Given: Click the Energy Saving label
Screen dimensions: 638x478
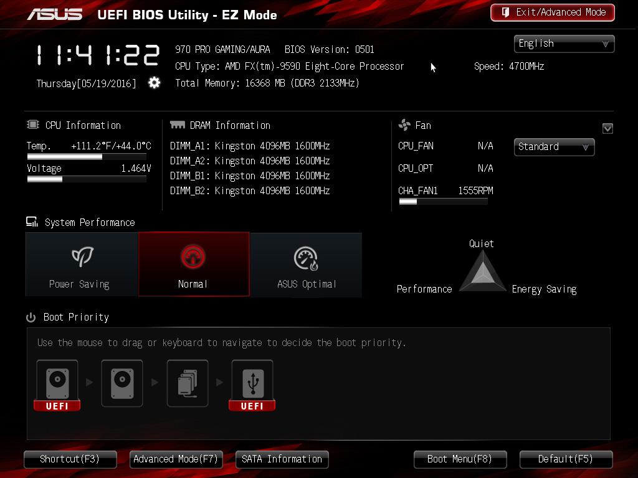Looking at the screenshot, I should coord(544,289).
